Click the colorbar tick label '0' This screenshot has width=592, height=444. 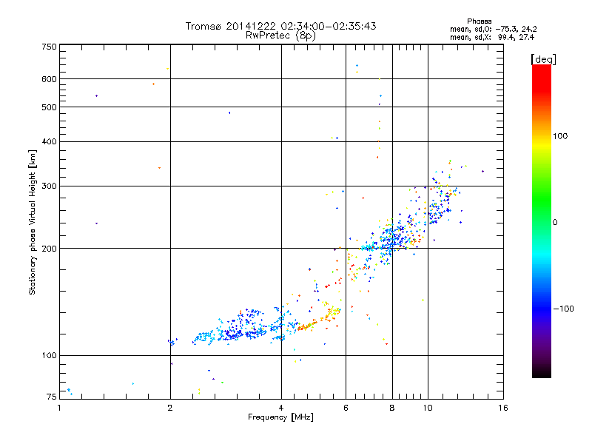pyautogui.click(x=555, y=222)
